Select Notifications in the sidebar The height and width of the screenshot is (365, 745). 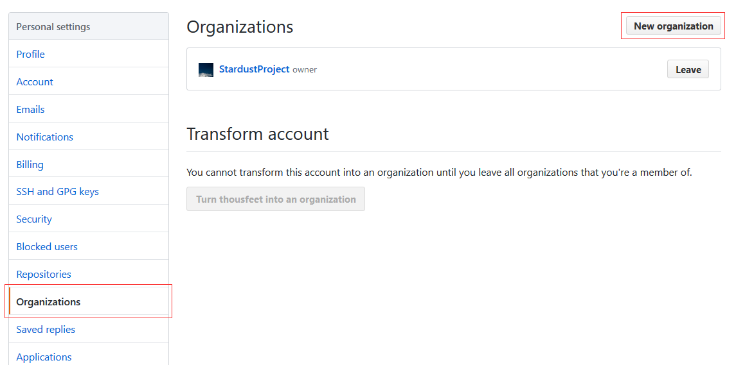coord(45,137)
